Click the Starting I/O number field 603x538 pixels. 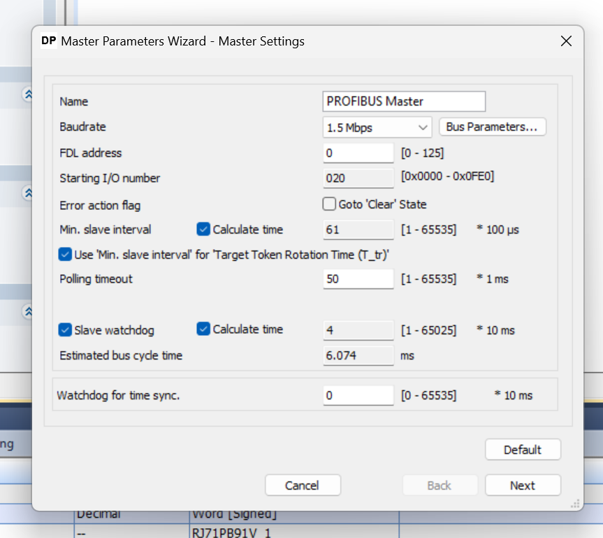358,178
